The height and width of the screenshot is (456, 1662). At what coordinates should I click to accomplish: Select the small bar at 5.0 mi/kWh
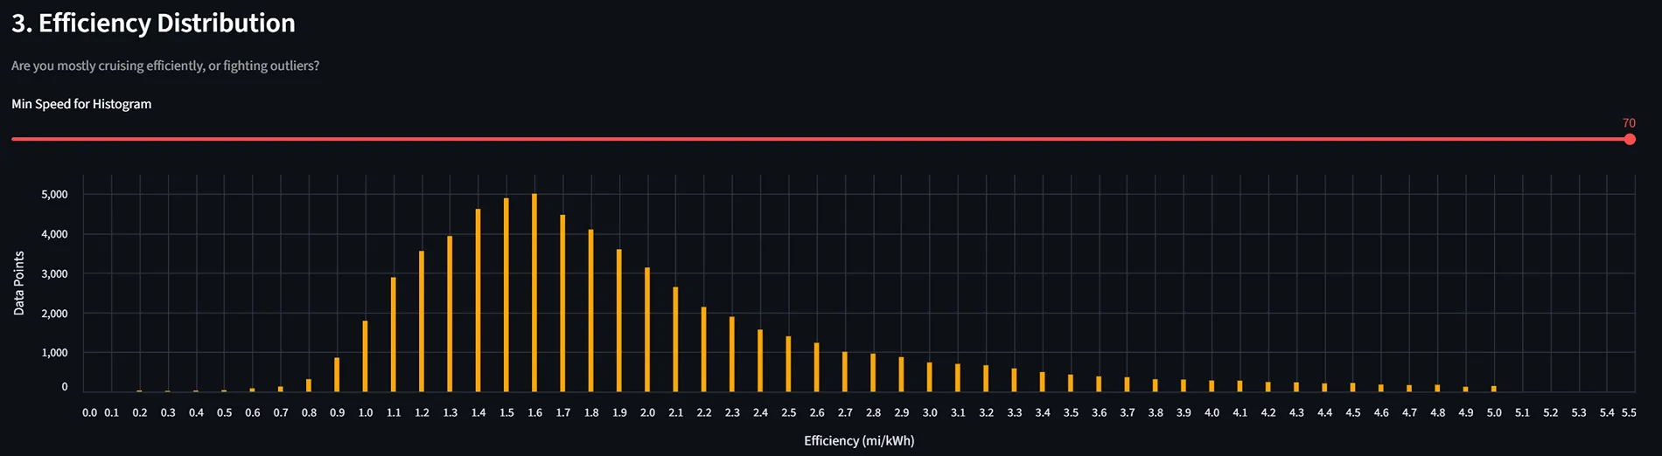click(x=1493, y=389)
